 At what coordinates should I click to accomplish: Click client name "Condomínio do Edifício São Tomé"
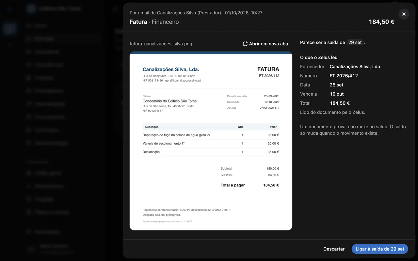point(169,101)
